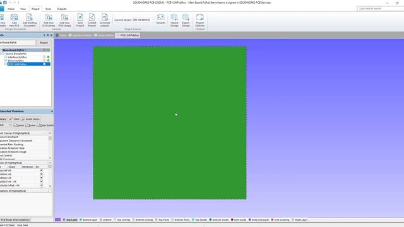Click Add new PCB Library
Viewport: 404px width, 227px height.
[64, 20]
